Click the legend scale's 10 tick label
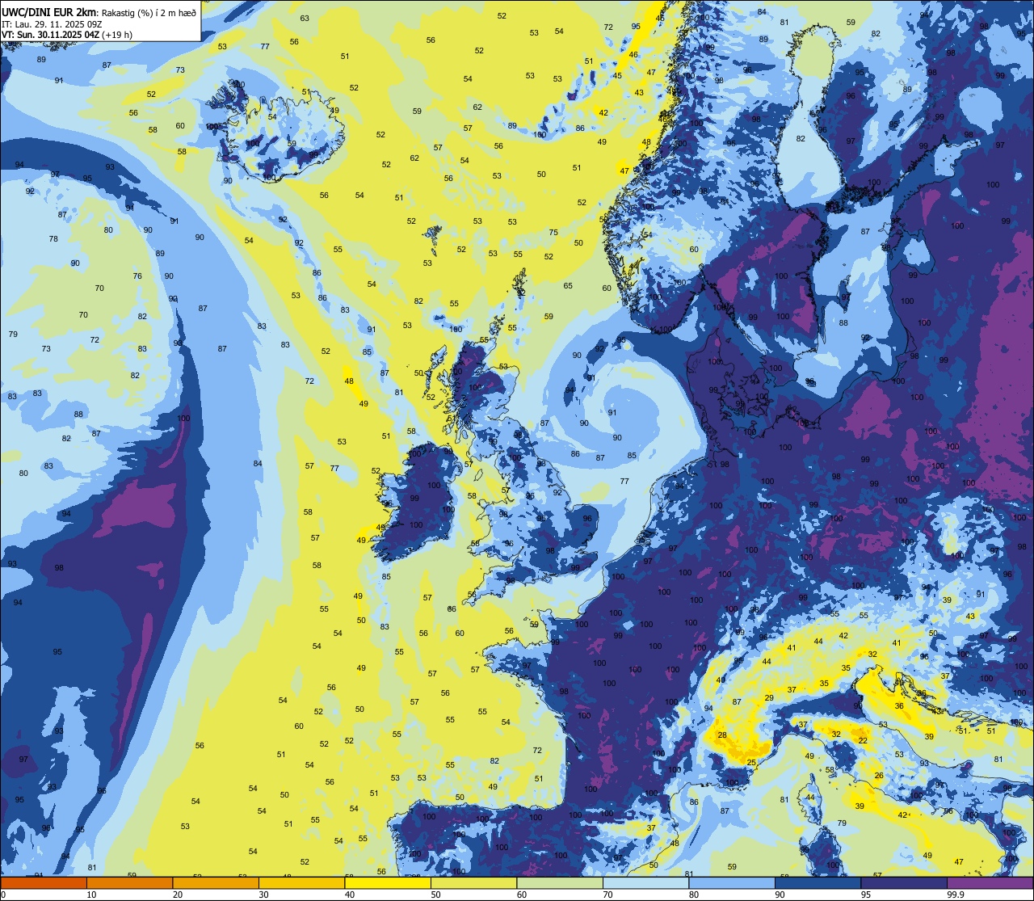The height and width of the screenshot is (901, 1034). (x=91, y=895)
